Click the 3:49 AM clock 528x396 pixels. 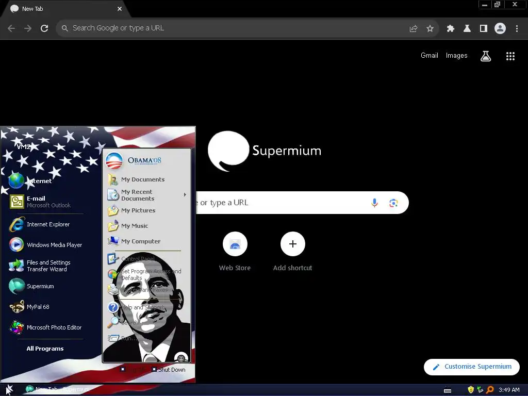click(x=509, y=390)
